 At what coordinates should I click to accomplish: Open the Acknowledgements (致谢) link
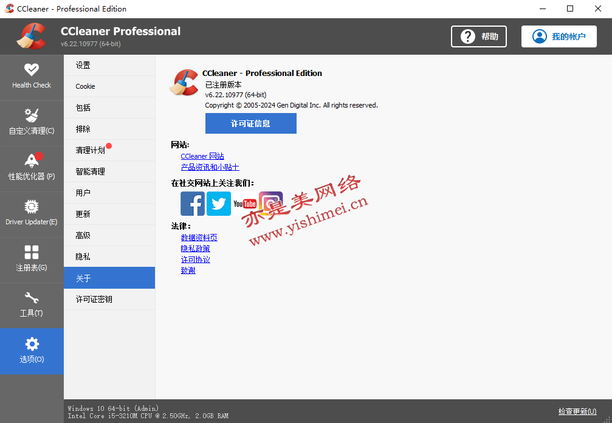188,270
